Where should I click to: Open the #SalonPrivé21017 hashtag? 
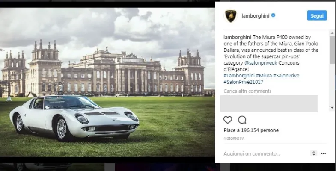[243, 82]
